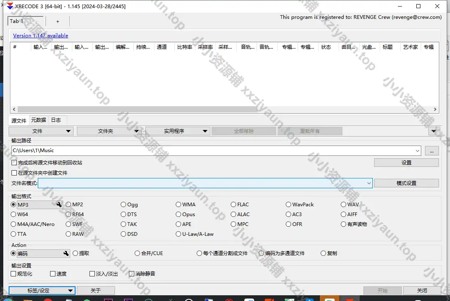Click the MP3 format settings wrench icon
Screen dimensions: 450x301
tap(59, 205)
